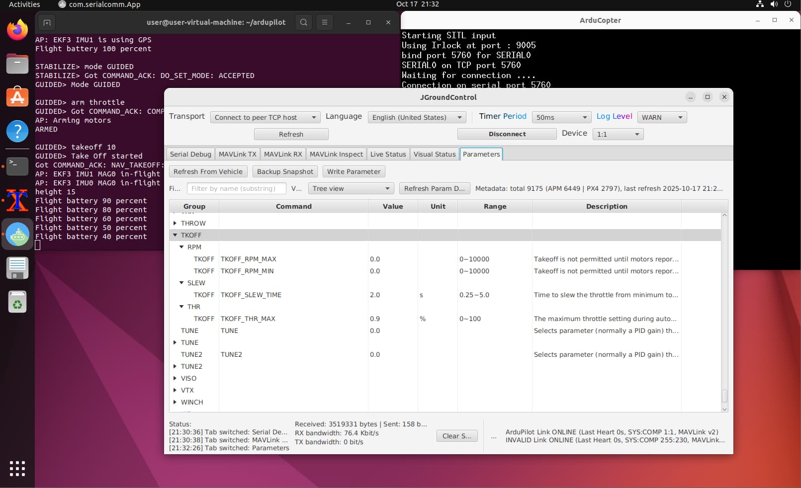Collapse the TKOFF tree group

[x=175, y=235]
